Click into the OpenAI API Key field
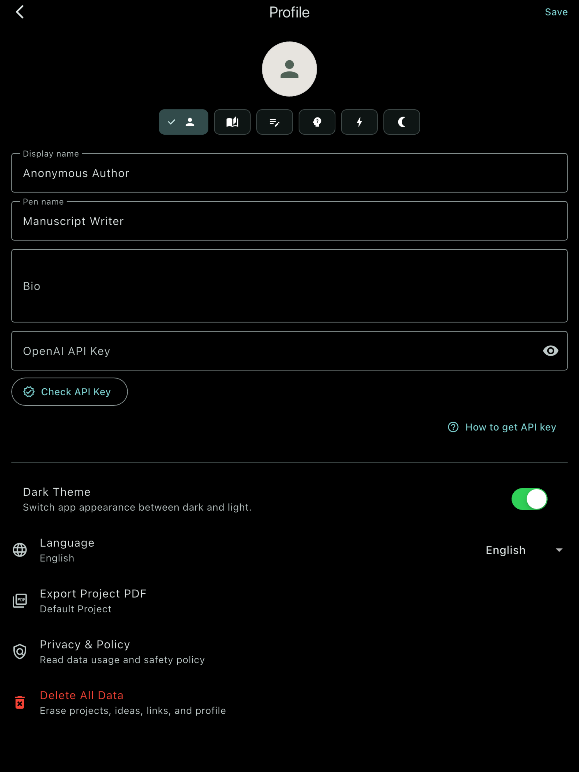 pos(289,351)
